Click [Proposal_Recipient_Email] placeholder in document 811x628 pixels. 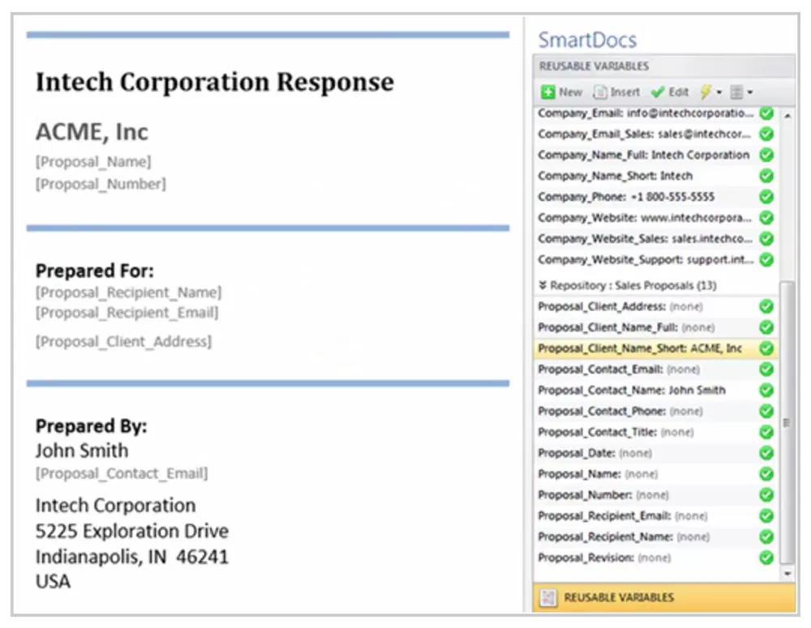coord(127,313)
